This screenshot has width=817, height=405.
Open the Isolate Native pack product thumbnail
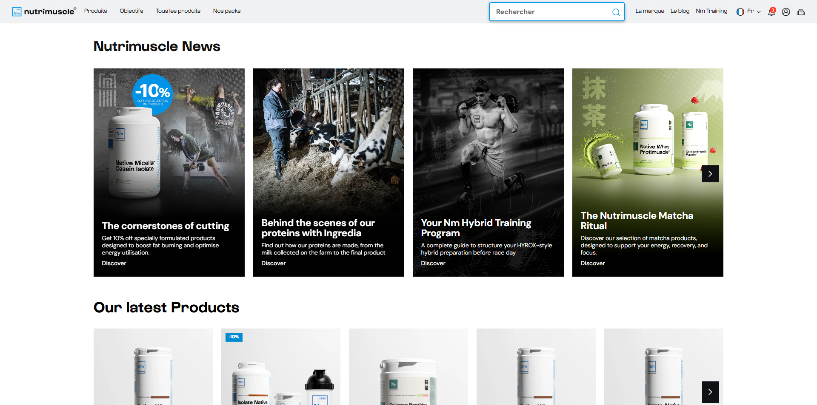(x=281, y=367)
